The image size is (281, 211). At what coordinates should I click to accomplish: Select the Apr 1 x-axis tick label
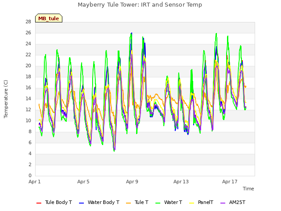point(35,182)
